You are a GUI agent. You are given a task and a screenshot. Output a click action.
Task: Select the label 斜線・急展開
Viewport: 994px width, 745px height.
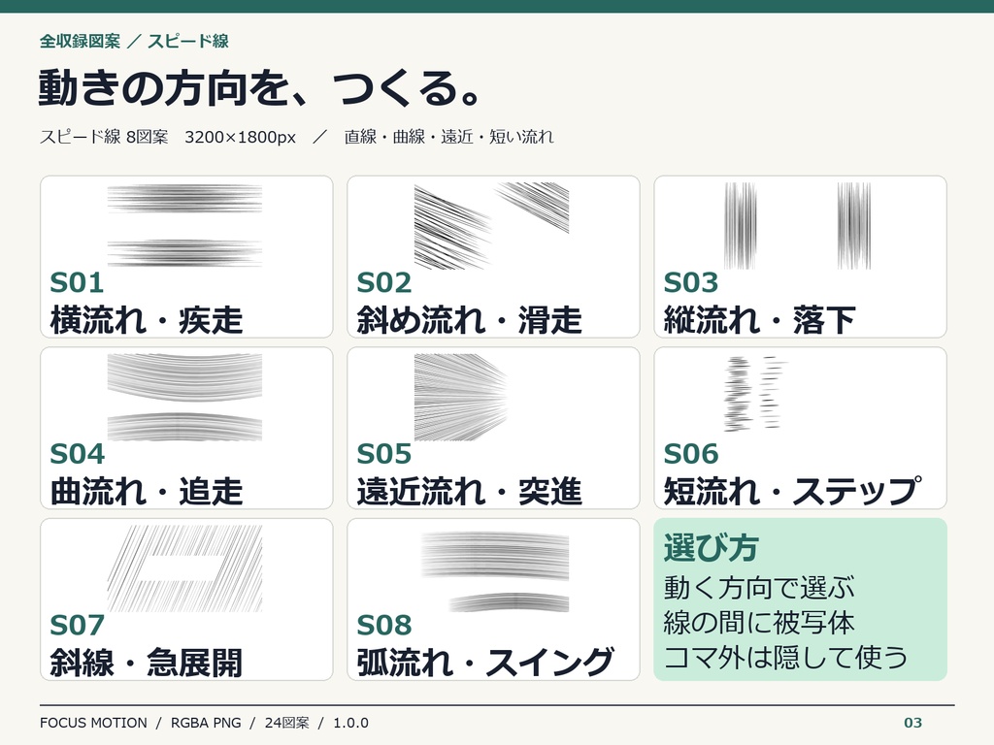[x=147, y=664]
